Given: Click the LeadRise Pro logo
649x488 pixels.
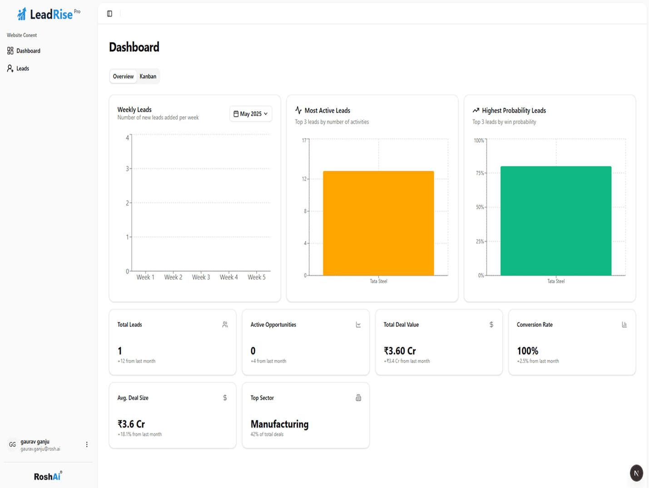Looking at the screenshot, I should pyautogui.click(x=49, y=14).
